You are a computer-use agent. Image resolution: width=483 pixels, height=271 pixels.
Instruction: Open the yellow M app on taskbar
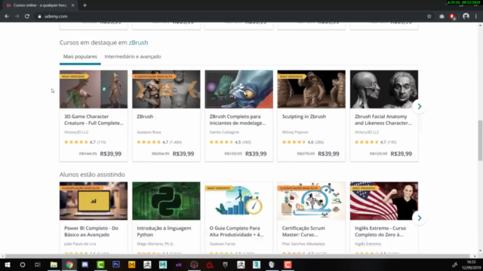pos(131,264)
